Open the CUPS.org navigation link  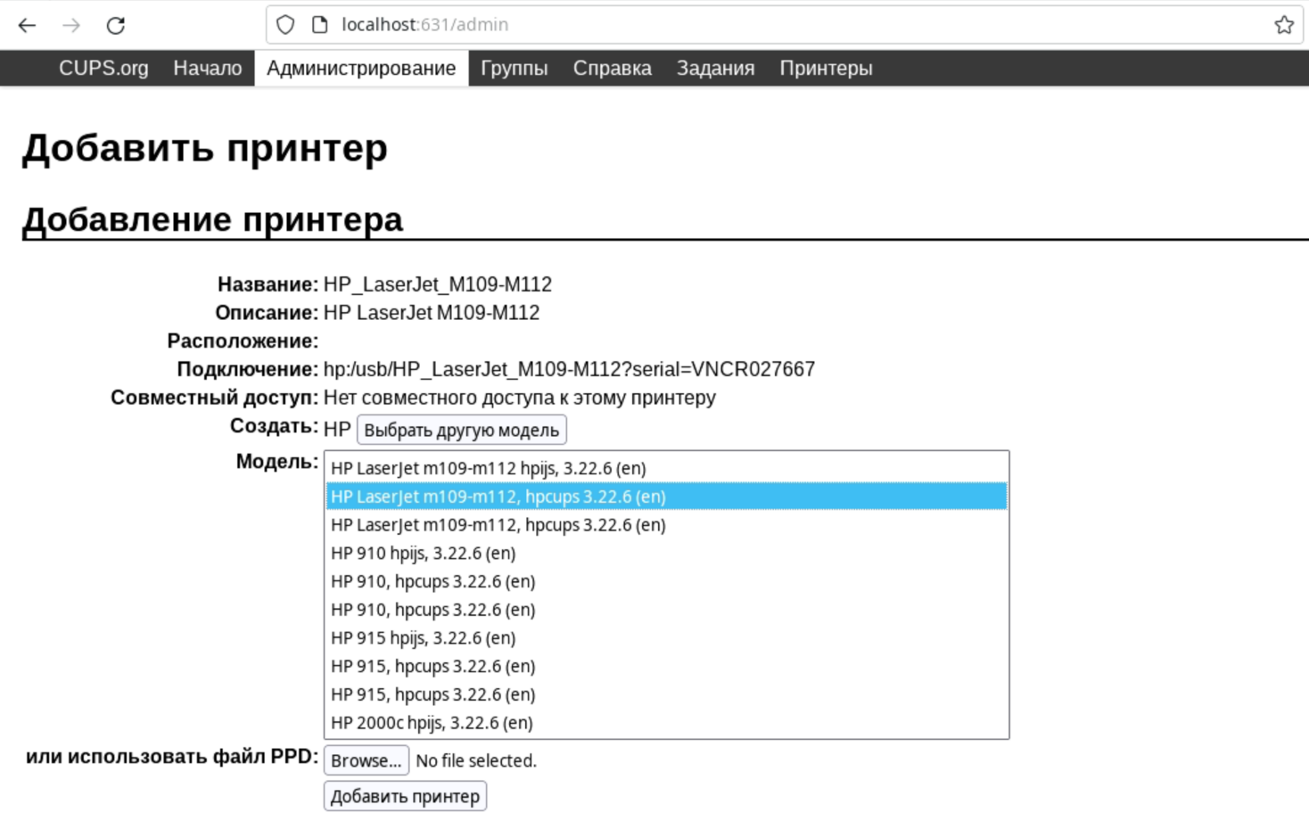coord(103,69)
